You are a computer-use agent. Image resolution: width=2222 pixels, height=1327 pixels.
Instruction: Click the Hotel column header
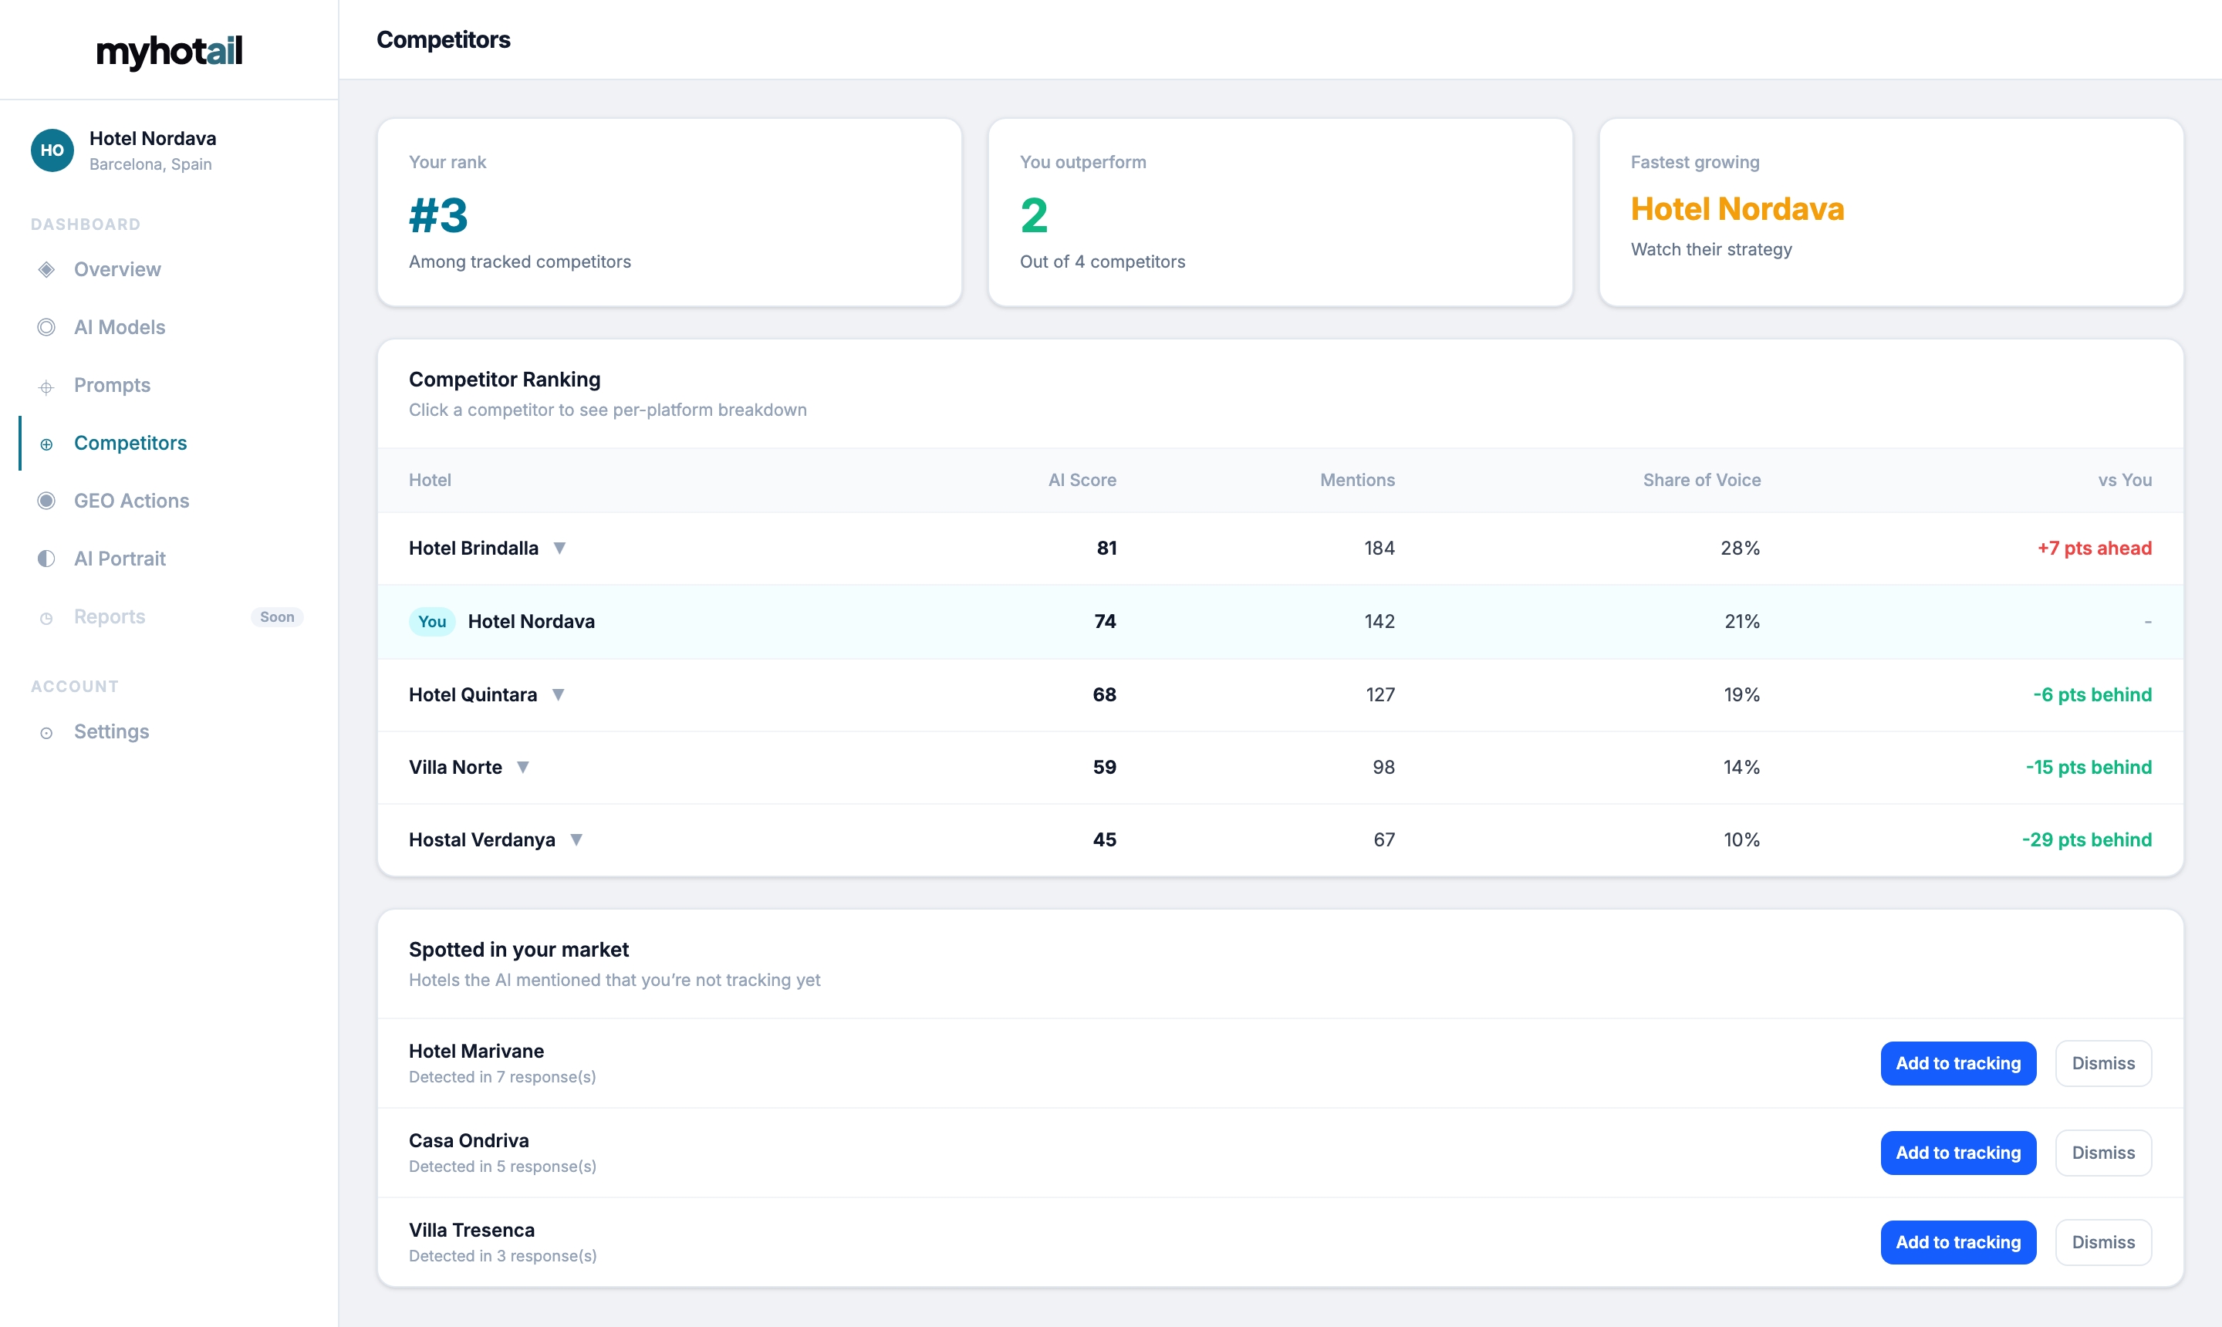(430, 480)
